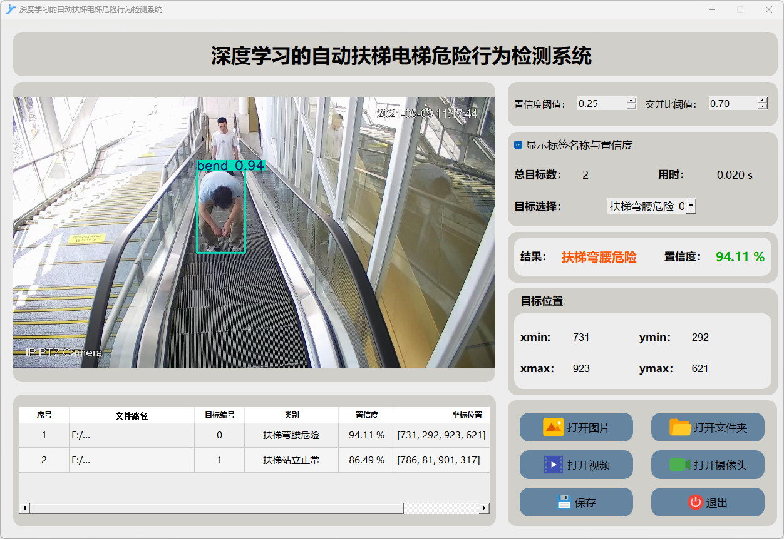Increase the 置信度阈值 value with up arrow
784x539 pixels.
click(631, 100)
